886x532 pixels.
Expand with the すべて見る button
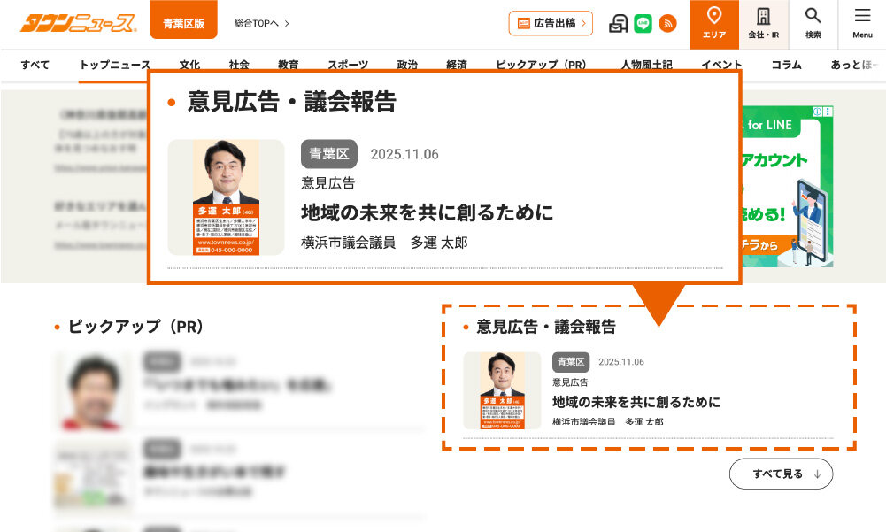pyautogui.click(x=781, y=474)
